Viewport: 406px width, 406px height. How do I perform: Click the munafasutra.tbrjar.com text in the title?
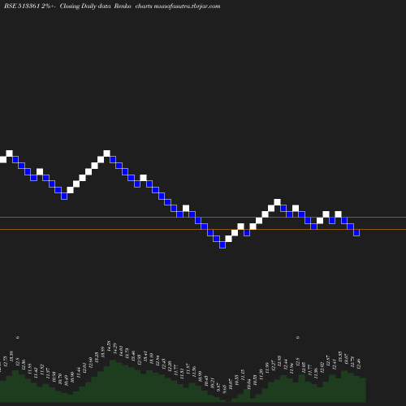[x=187, y=6]
